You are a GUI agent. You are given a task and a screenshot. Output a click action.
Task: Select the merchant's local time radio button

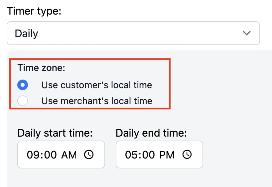pyautogui.click(x=23, y=101)
